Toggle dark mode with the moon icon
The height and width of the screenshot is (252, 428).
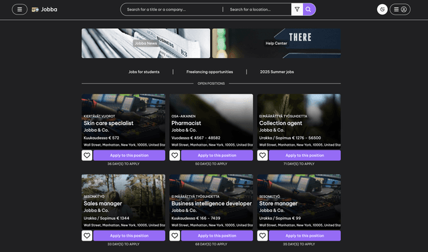coord(382,9)
